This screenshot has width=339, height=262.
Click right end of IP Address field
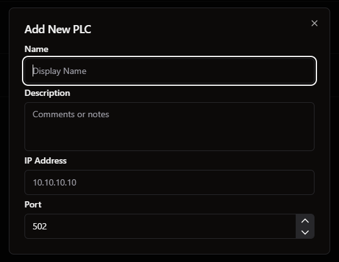point(303,182)
